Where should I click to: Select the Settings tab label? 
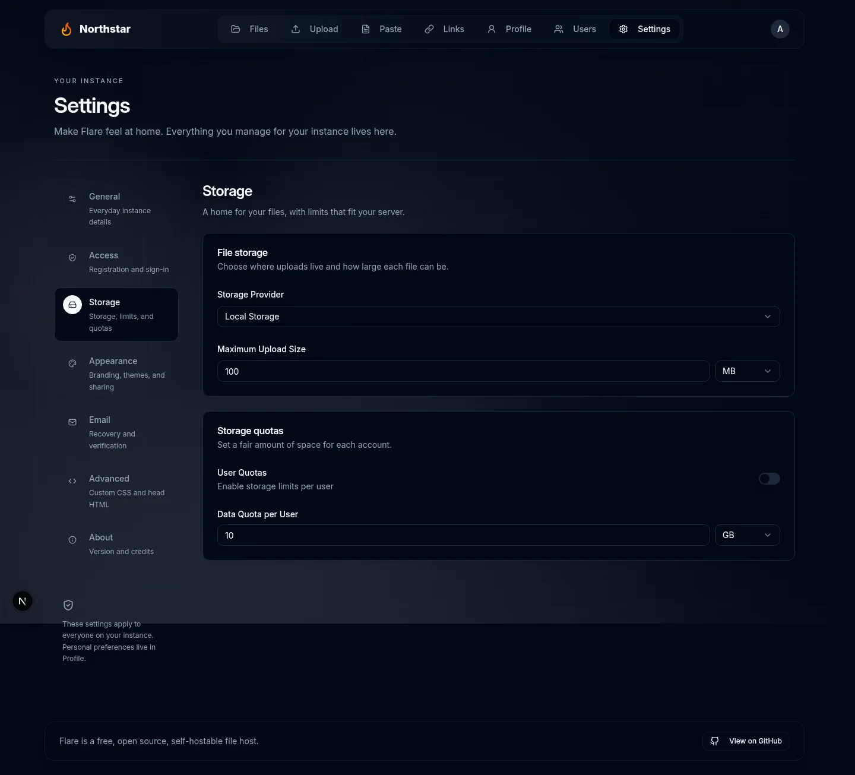[x=654, y=29]
